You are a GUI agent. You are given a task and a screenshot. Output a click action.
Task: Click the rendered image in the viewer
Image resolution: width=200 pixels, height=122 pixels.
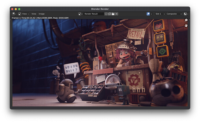click(x=100, y=63)
